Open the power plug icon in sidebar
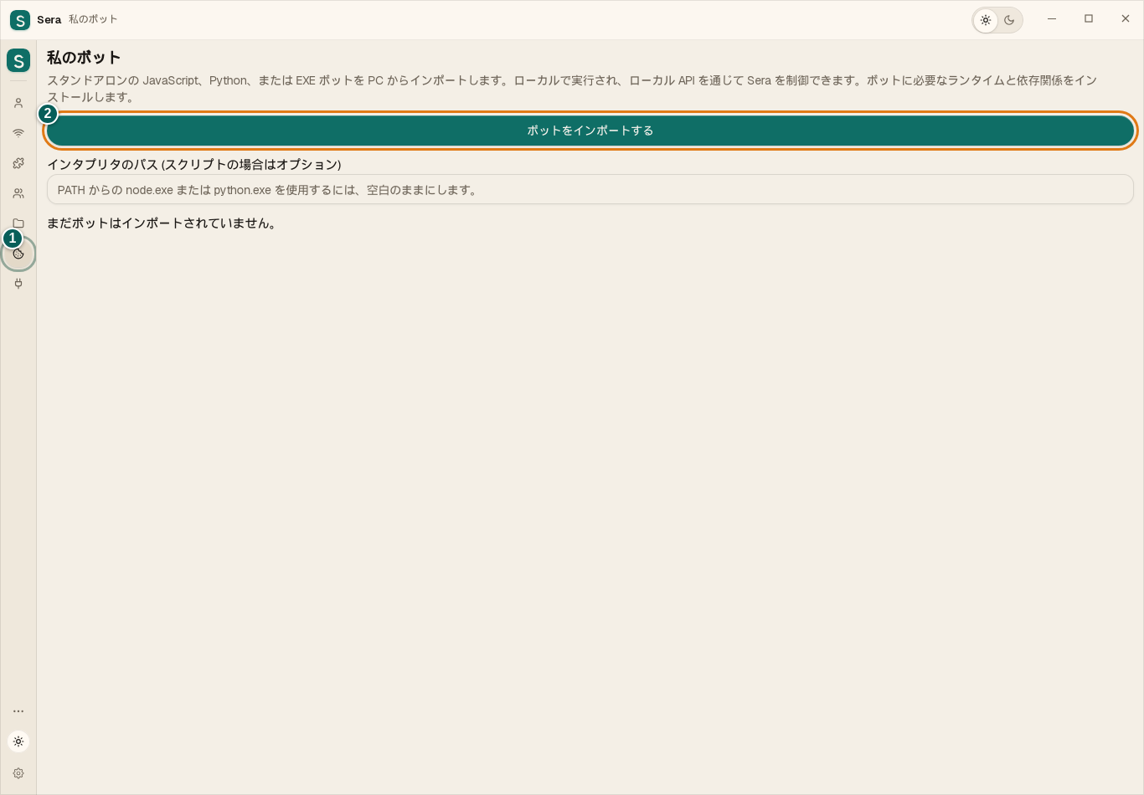1144x795 pixels. click(x=18, y=284)
